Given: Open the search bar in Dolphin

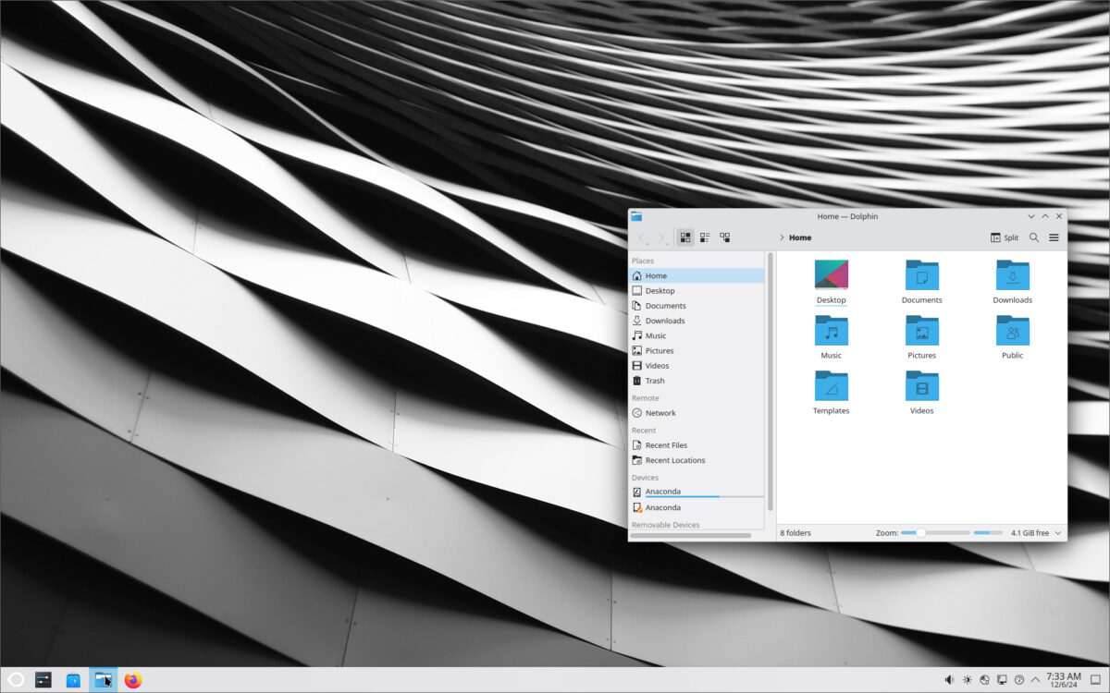Looking at the screenshot, I should (1034, 237).
